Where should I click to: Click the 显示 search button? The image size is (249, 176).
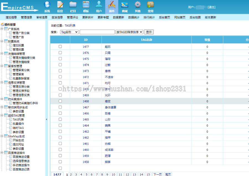point(149,32)
